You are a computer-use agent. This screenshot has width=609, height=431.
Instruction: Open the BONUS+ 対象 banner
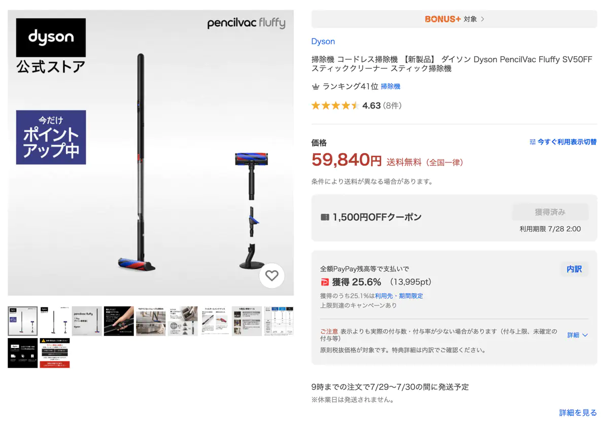click(454, 19)
